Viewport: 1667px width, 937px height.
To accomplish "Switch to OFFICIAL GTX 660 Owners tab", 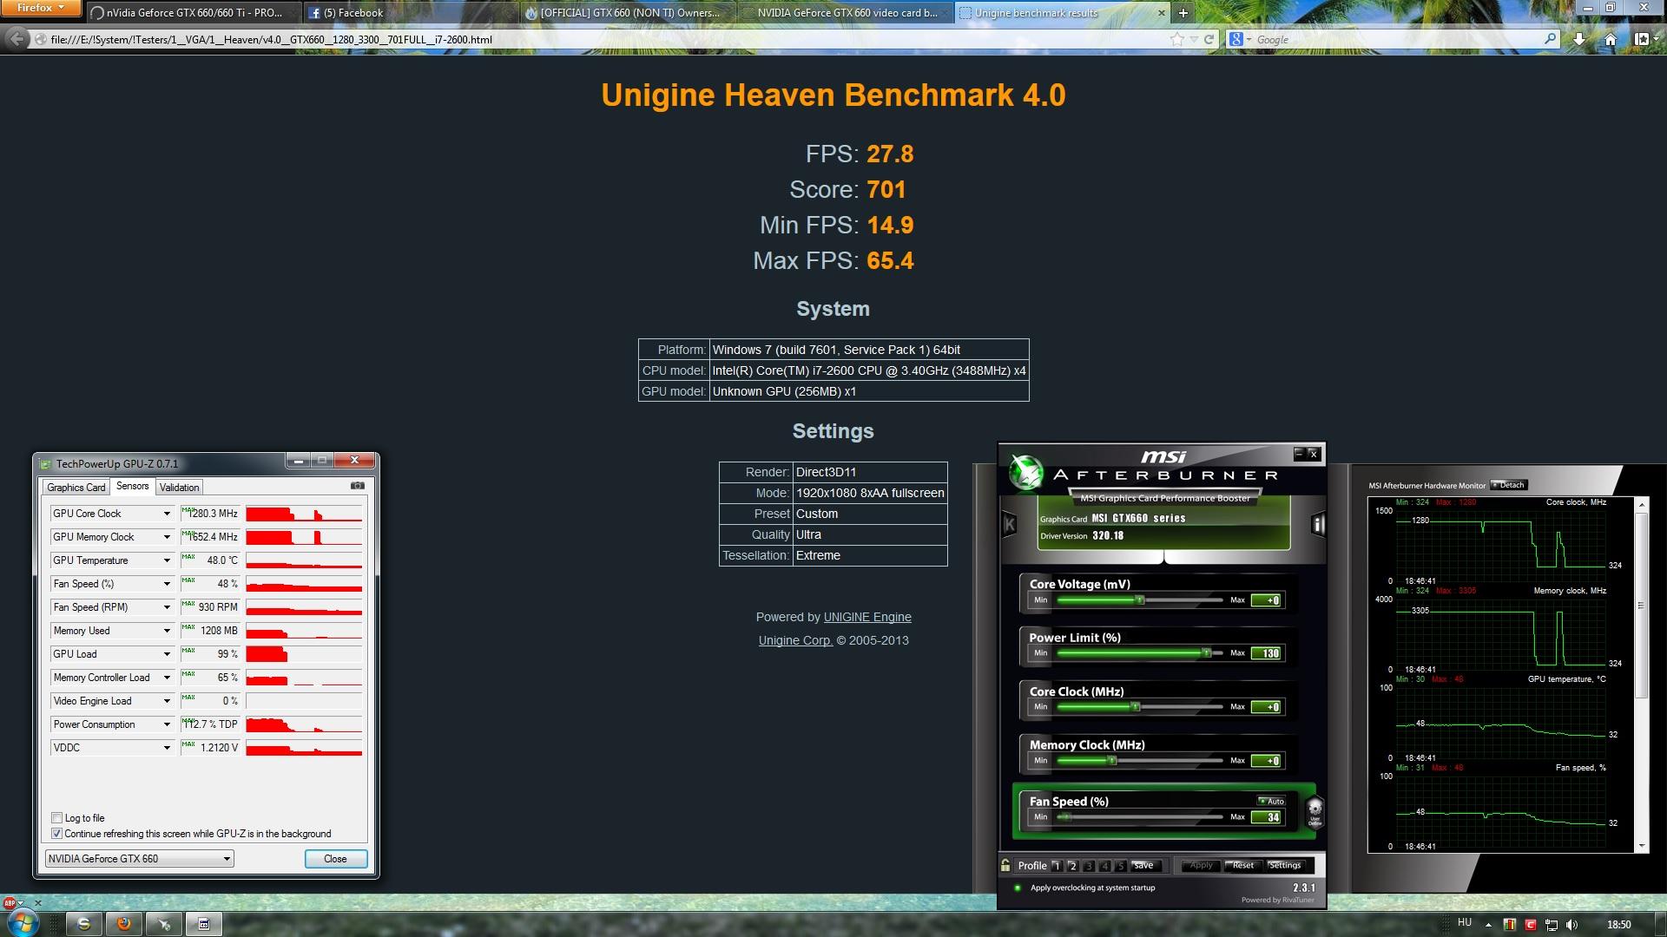I will pyautogui.click(x=627, y=13).
